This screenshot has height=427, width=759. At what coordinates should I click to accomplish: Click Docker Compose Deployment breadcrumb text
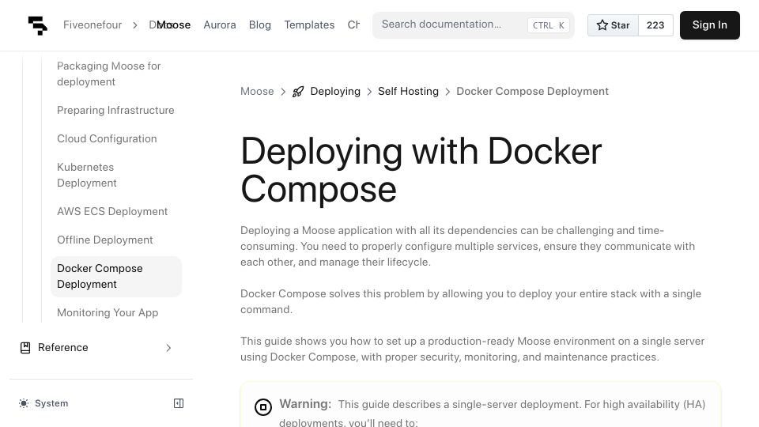point(532,92)
